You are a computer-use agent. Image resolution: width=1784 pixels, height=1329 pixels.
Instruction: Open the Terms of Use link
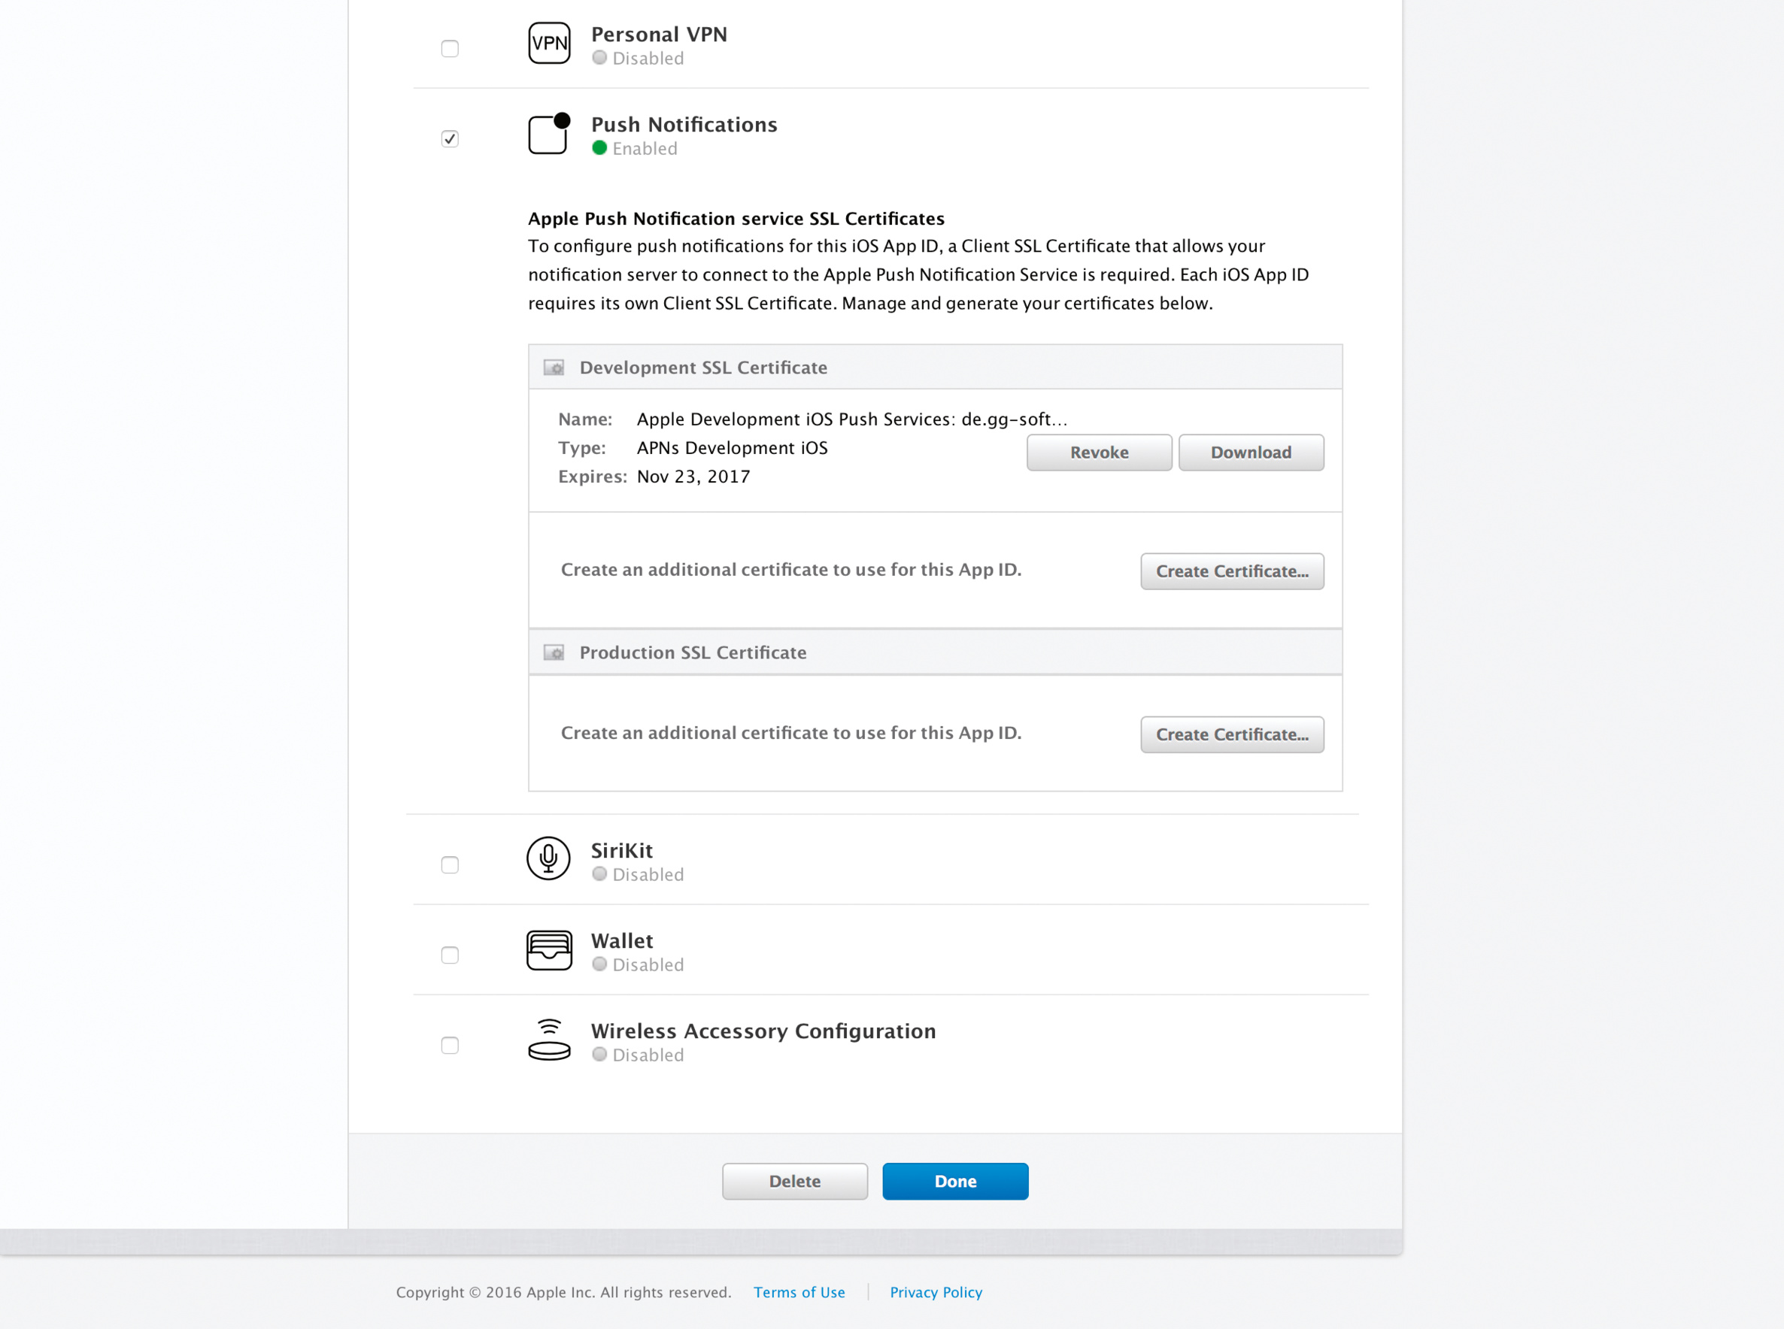click(799, 1292)
